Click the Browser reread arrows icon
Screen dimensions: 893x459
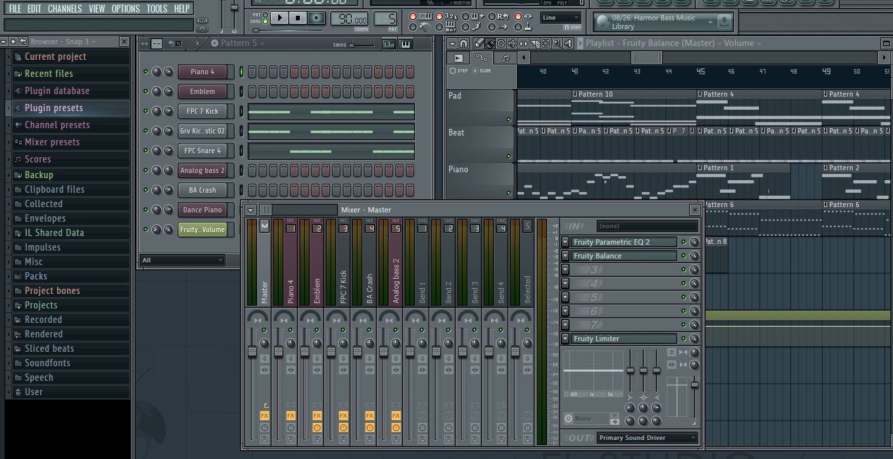pos(24,41)
